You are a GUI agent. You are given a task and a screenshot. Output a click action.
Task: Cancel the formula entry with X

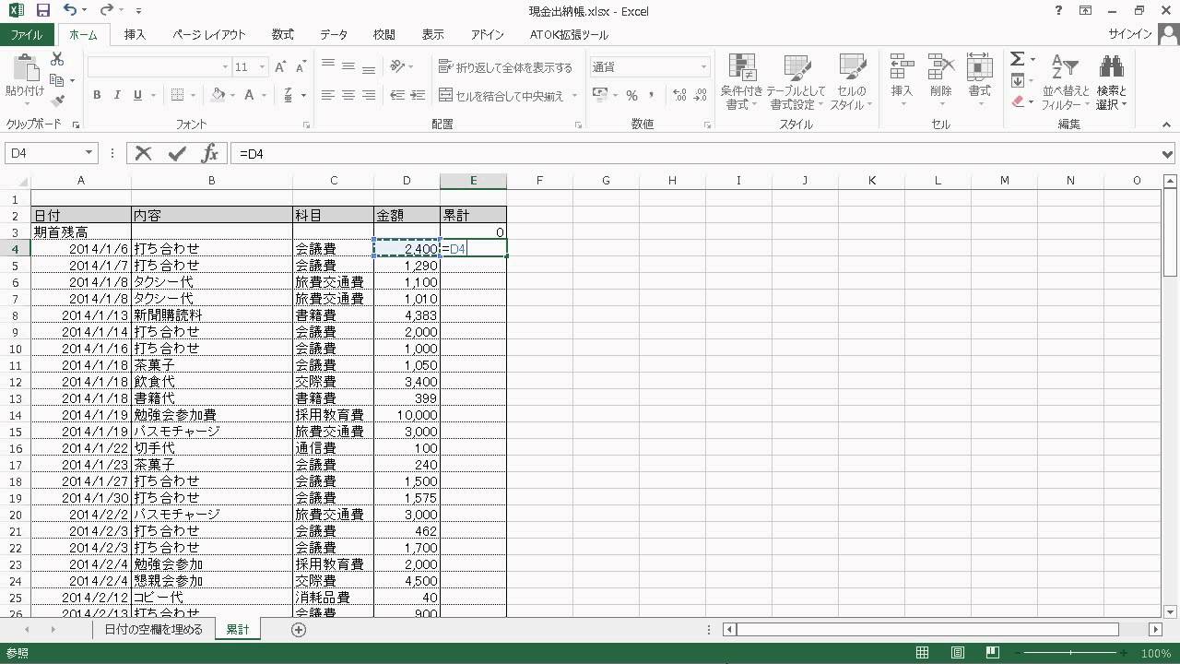coord(143,153)
